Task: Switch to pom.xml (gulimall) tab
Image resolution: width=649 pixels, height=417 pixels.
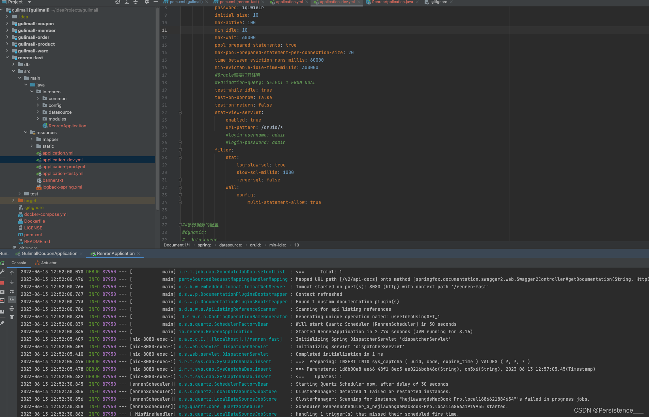Action: 186,2
